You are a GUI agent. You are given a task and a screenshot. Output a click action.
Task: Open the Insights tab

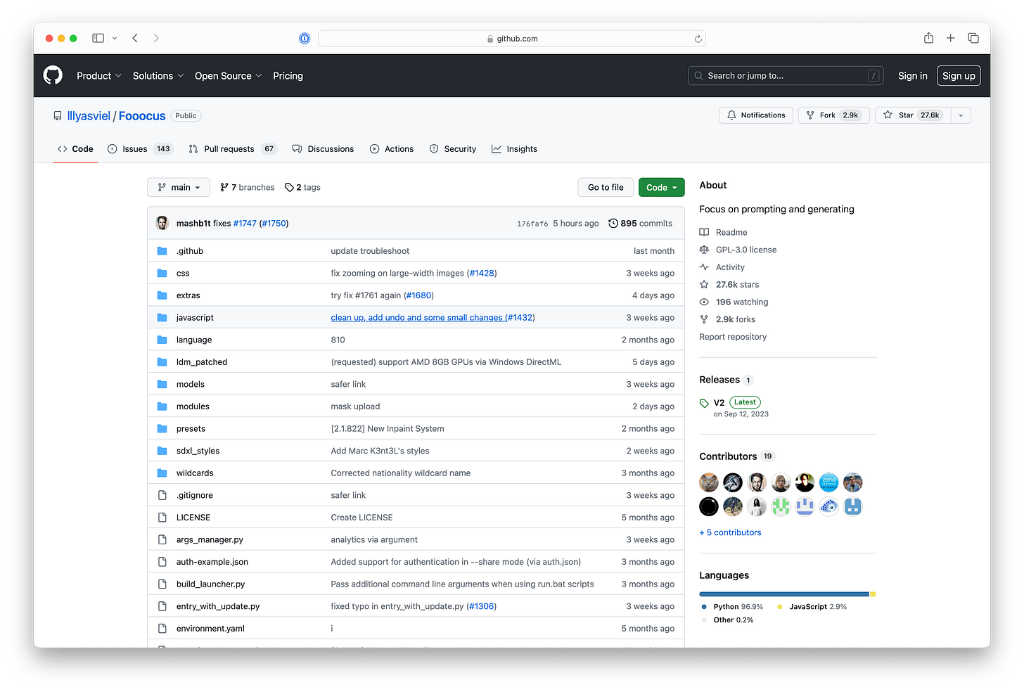pyautogui.click(x=514, y=149)
